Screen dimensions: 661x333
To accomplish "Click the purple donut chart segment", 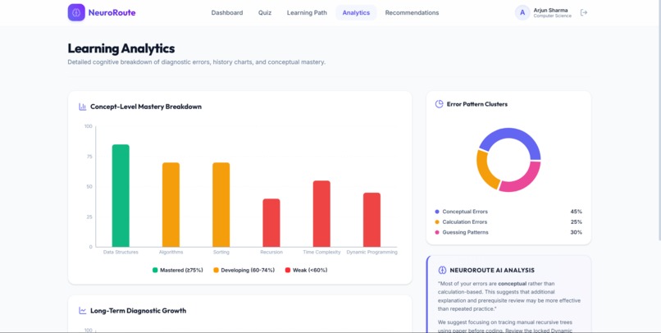I will click(x=513, y=135).
